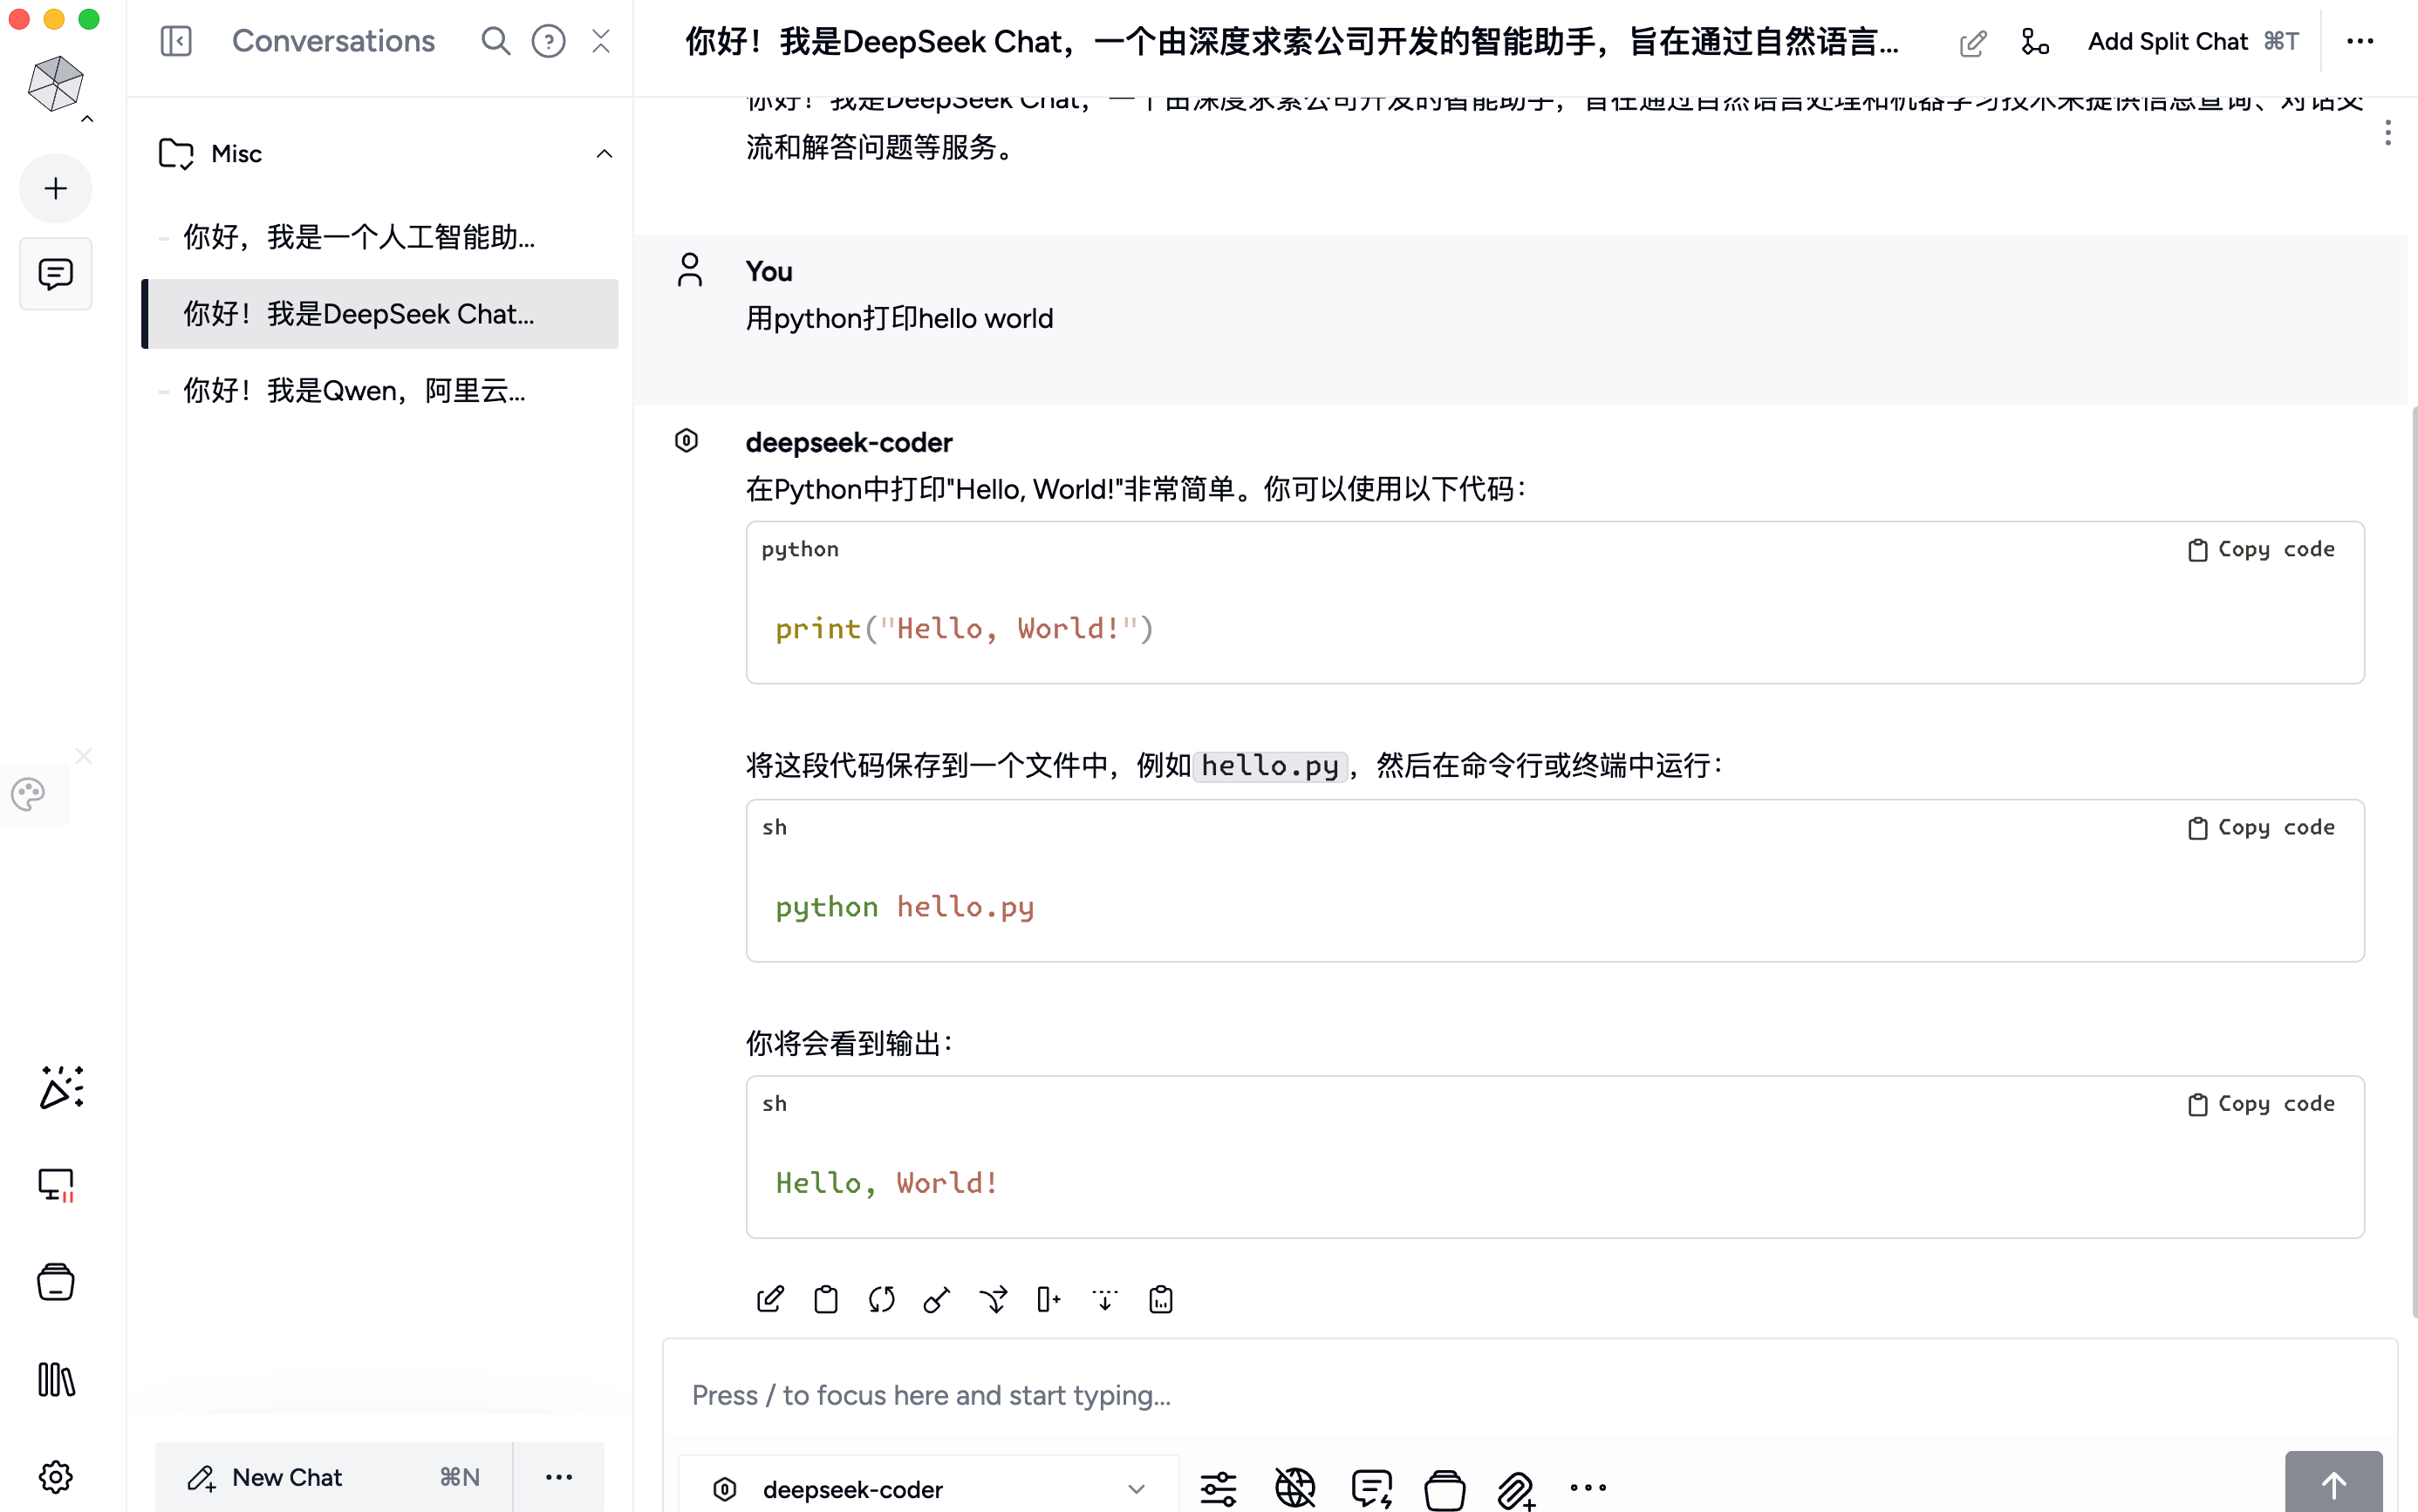Click the collapse-all arrows icon beside help

[x=600, y=41]
